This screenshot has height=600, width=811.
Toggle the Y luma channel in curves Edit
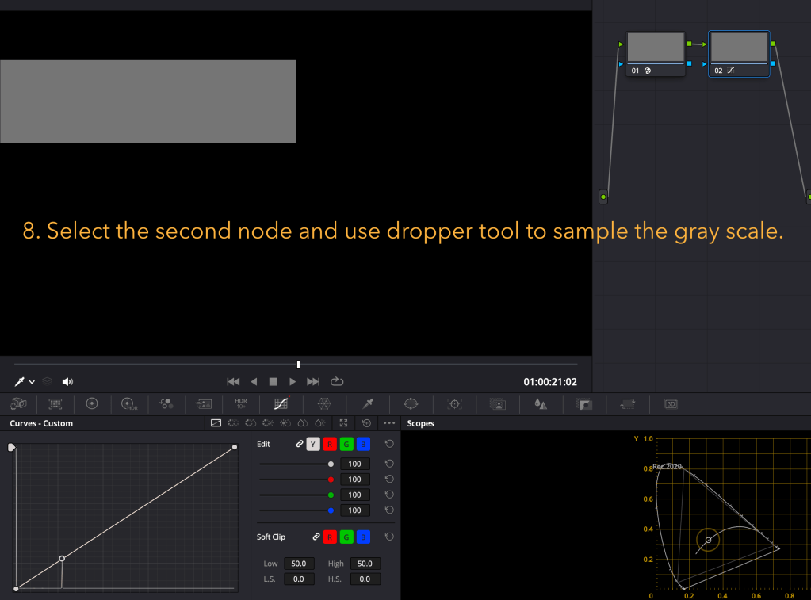click(314, 444)
